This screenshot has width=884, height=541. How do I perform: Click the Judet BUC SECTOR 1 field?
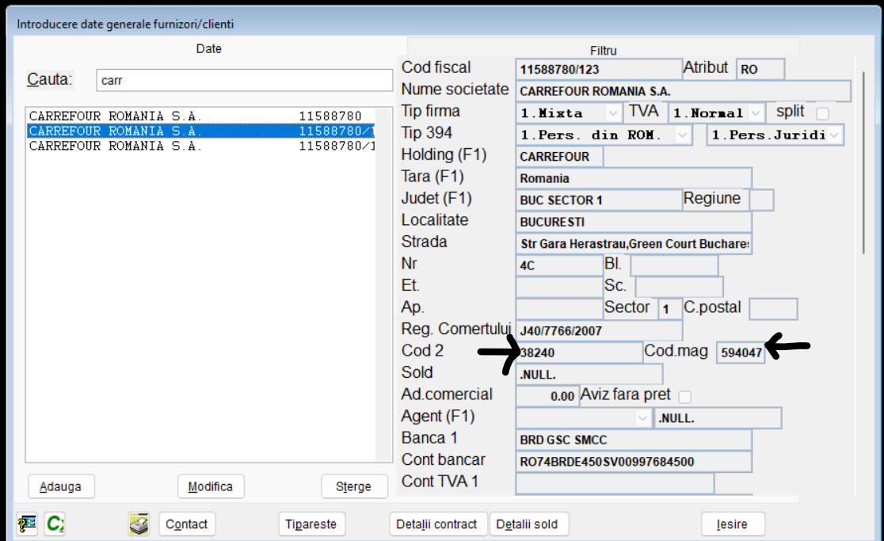click(x=598, y=200)
